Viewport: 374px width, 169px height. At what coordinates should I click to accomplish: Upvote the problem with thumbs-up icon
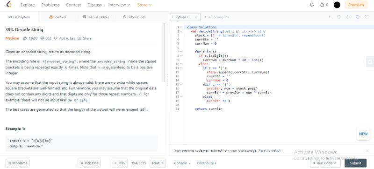[x=25, y=38]
